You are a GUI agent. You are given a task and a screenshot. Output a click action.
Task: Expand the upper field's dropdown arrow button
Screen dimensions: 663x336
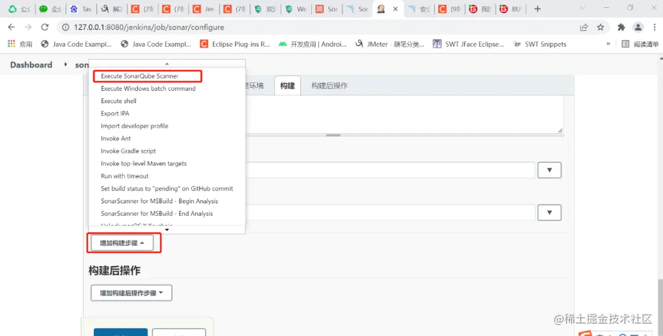click(x=549, y=170)
